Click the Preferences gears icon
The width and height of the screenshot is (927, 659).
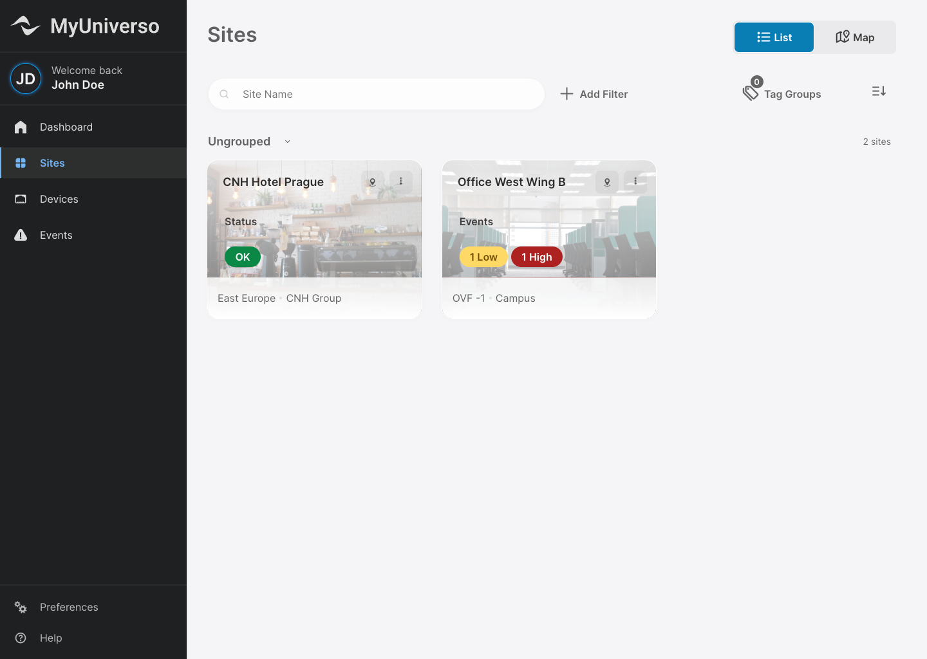tap(21, 607)
